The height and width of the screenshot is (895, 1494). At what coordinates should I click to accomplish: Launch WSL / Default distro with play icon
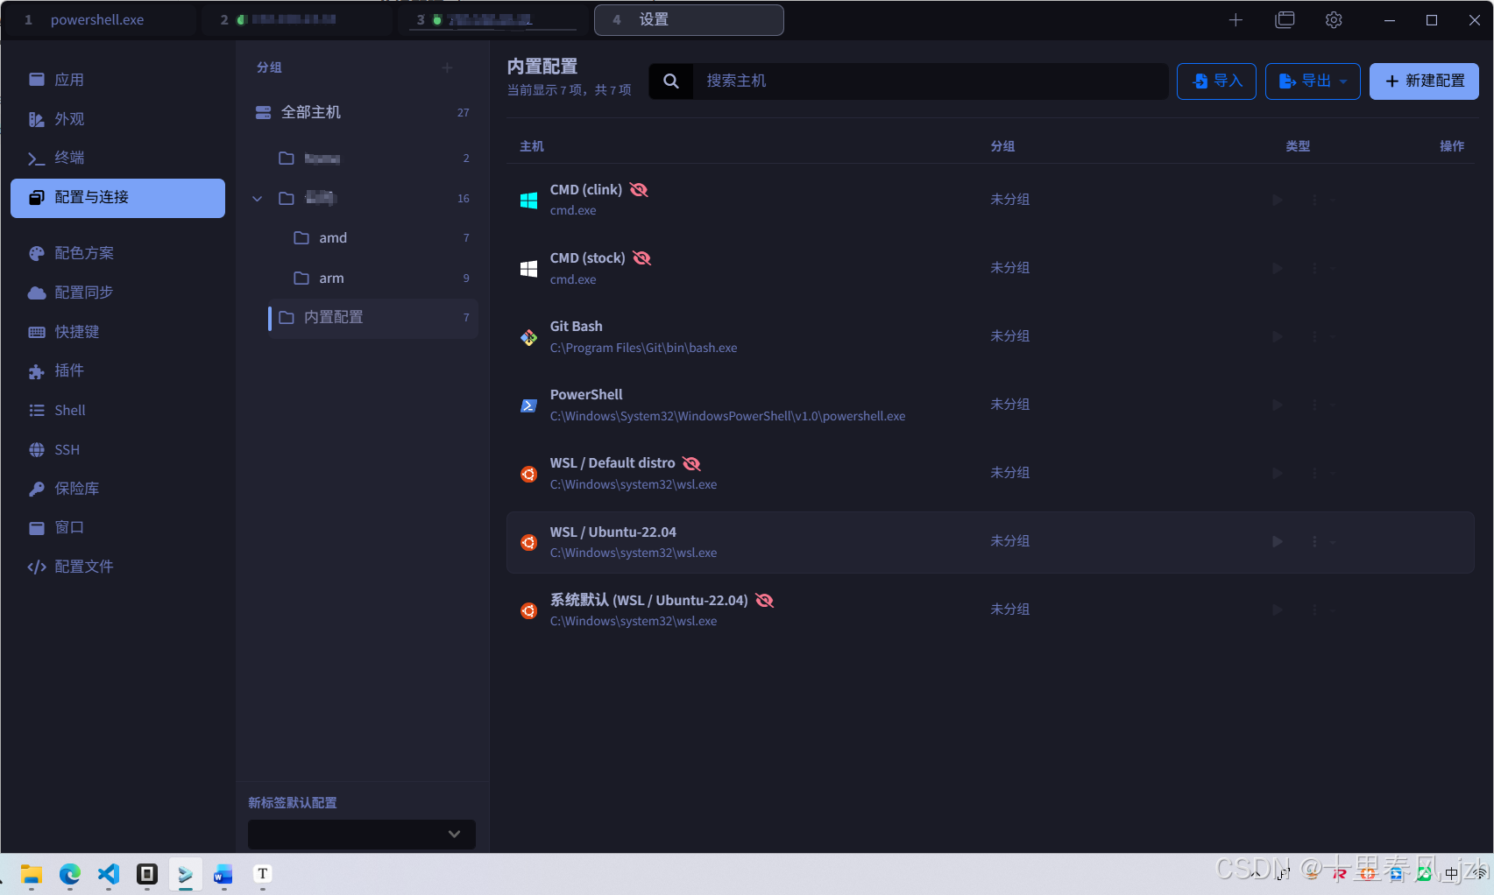tap(1278, 473)
